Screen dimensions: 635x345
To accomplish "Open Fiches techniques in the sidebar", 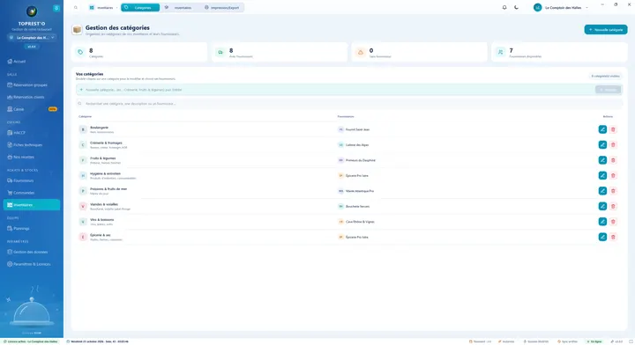I will click(x=32, y=144).
